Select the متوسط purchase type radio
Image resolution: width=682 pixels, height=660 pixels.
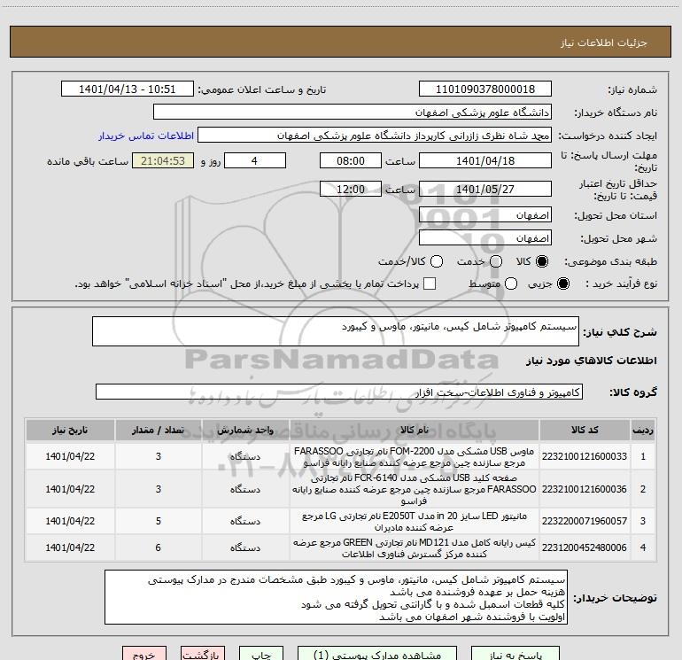[511, 283]
